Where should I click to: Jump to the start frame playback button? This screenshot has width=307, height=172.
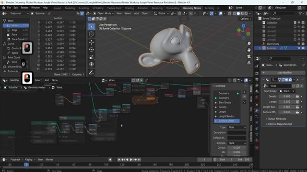[119, 160]
